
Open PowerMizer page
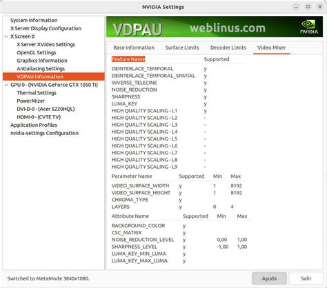coord(31,101)
